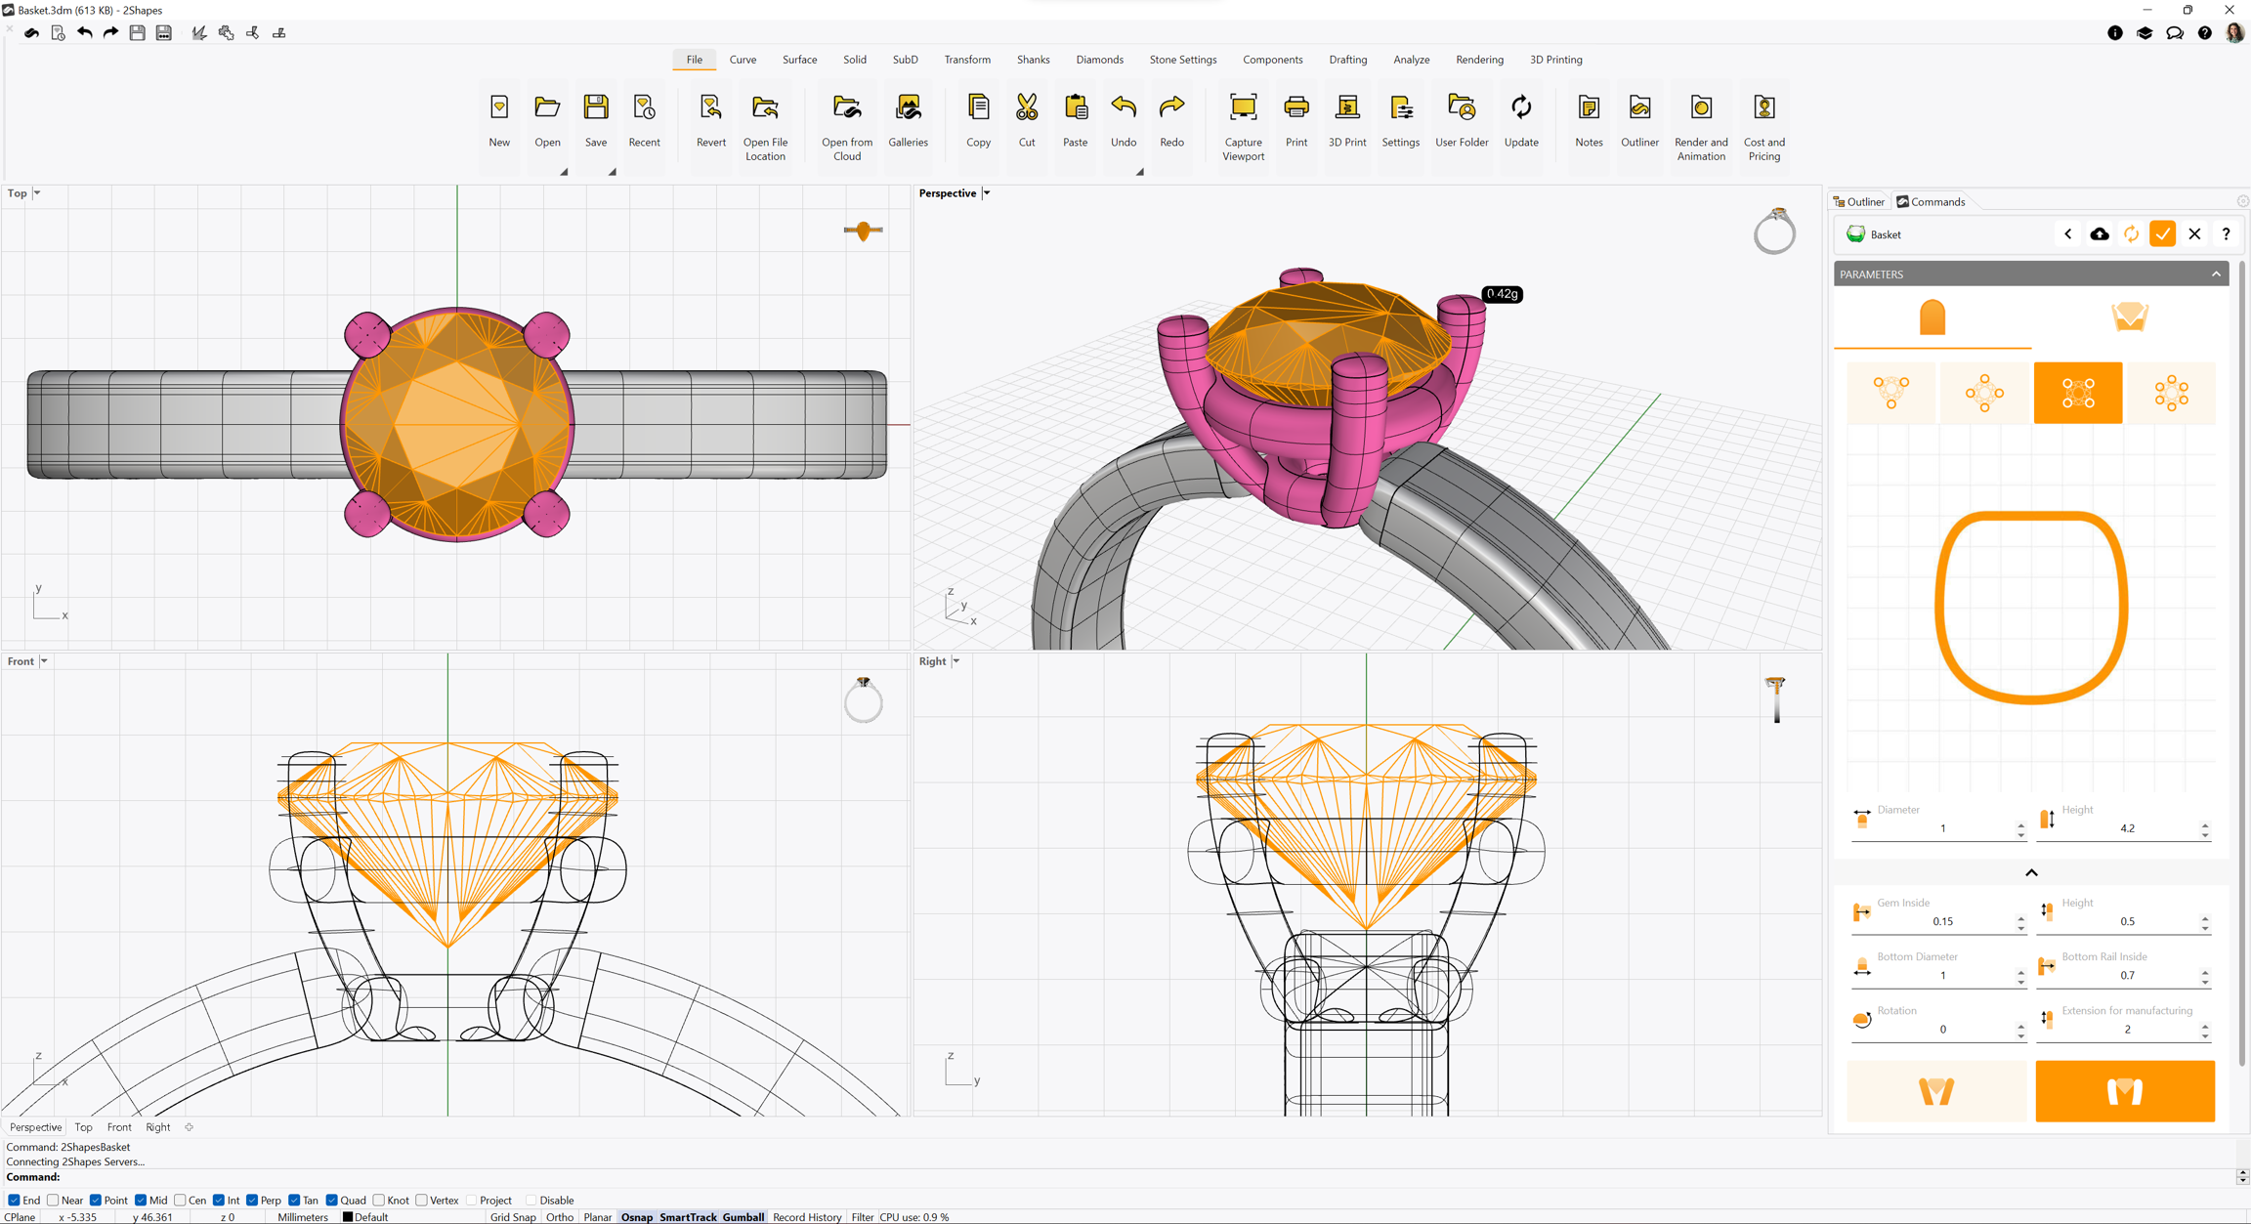Uncheck the Quad osnap checkbox
Image resolution: width=2251 pixels, height=1224 pixels.
coord(332,1201)
